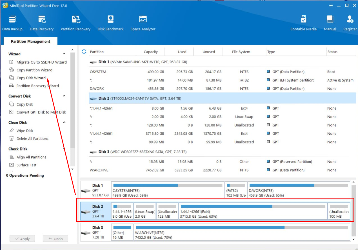Click the Active & System status cell

click(x=340, y=80)
